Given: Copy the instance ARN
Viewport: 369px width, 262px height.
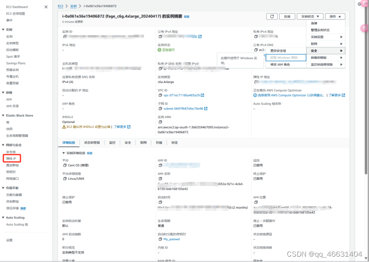Looking at the screenshot, I should click(160, 122).
